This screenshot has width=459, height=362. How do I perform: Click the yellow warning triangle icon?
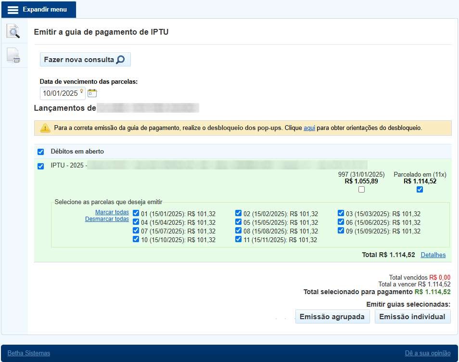[x=45, y=128]
